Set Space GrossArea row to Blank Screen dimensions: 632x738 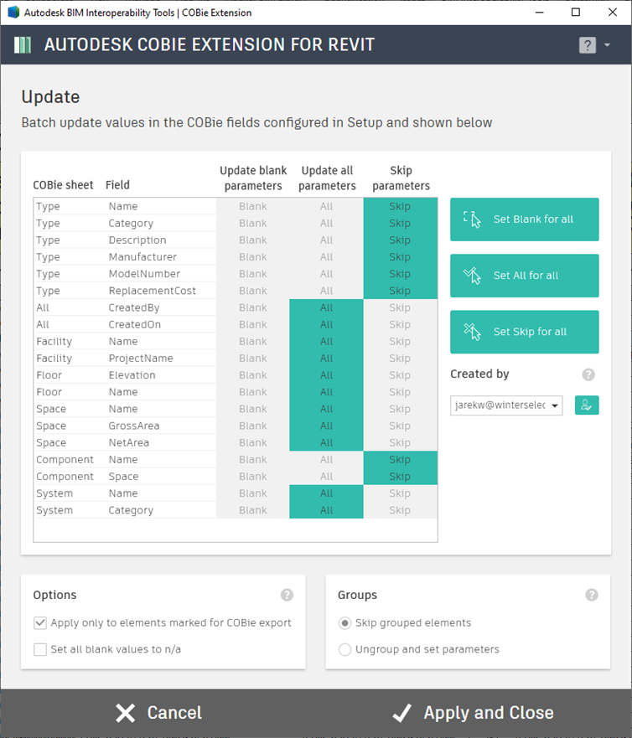point(253,426)
